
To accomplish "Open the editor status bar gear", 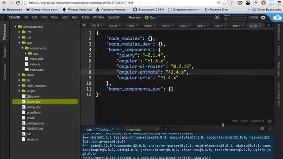I will pyautogui.click(x=269, y=121).
